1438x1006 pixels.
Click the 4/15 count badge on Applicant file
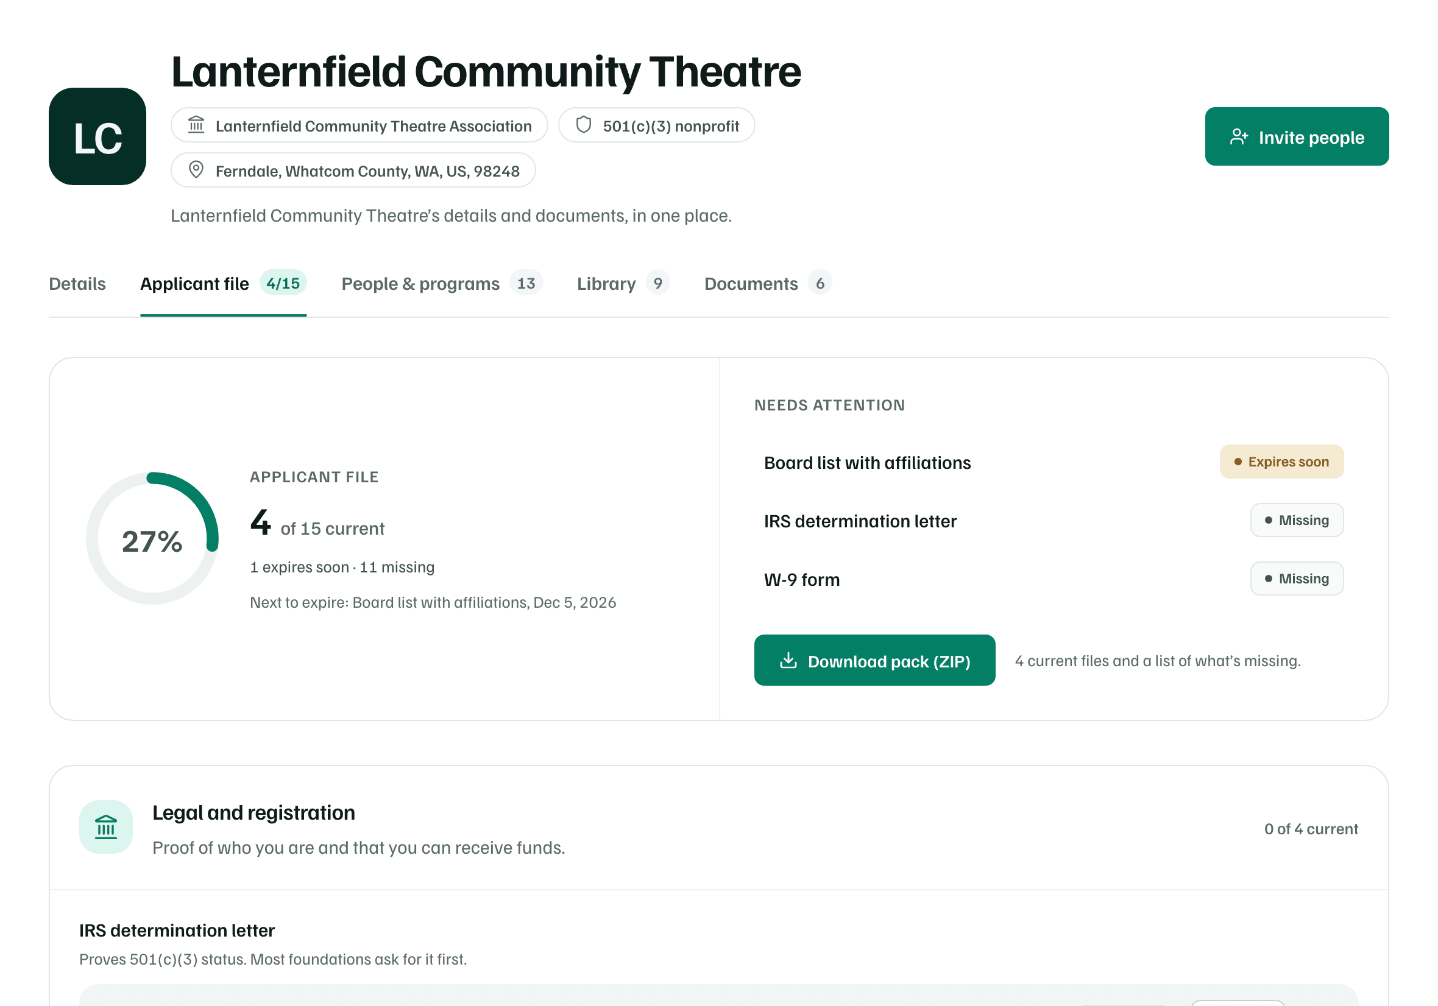(283, 283)
